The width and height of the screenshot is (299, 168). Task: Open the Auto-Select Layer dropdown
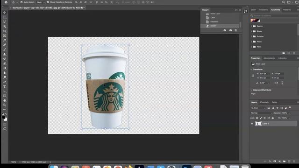coord(41,2)
